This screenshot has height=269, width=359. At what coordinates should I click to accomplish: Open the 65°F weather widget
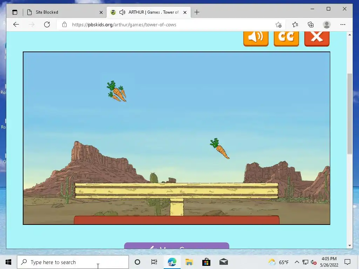[278, 262]
